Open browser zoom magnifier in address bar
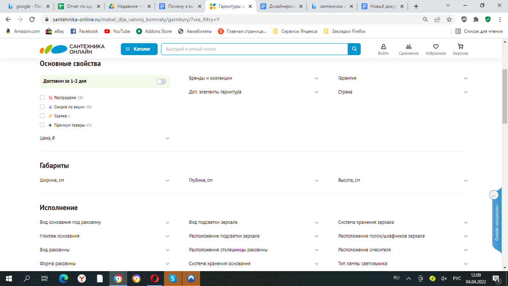 pyautogui.click(x=425, y=19)
